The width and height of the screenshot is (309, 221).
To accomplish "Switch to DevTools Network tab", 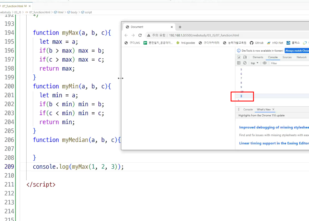I will pyautogui.click(x=302, y=57).
